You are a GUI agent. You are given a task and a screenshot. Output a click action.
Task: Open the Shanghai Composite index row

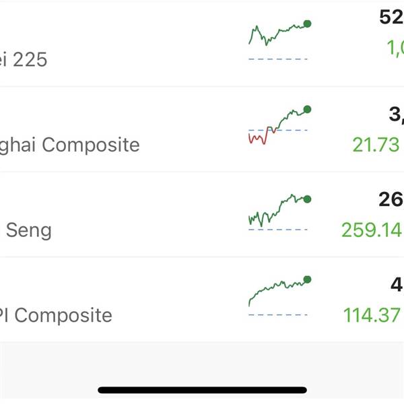coord(202,129)
